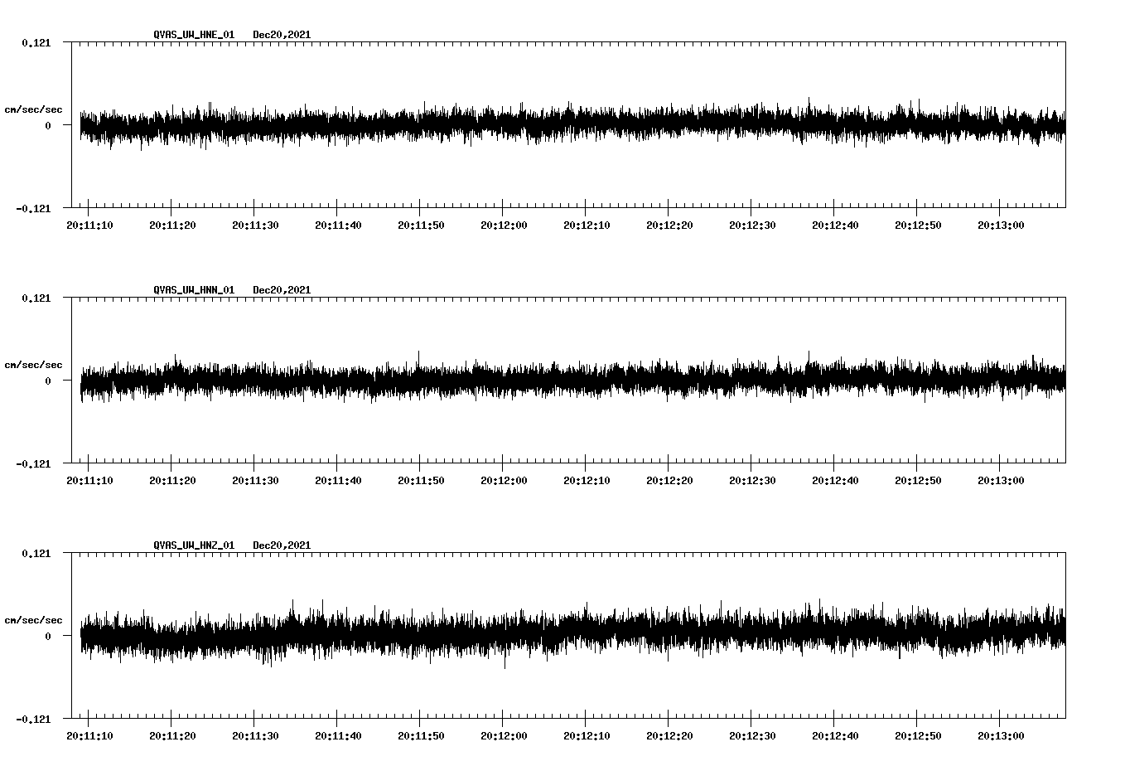Click the 20:11:10 time label under HNE plot
Viewport: 1125px width, 766px height.
coord(89,225)
